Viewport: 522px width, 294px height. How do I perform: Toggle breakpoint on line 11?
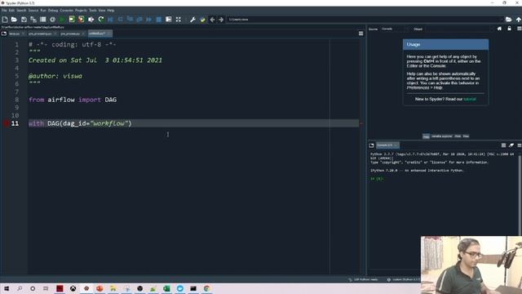6,123
